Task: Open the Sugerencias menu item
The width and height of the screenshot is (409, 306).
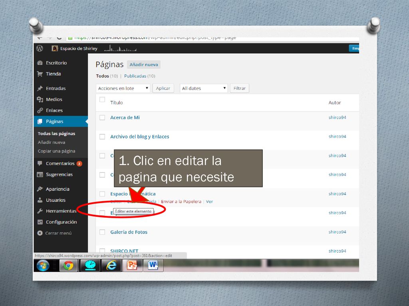Action: [x=59, y=175]
